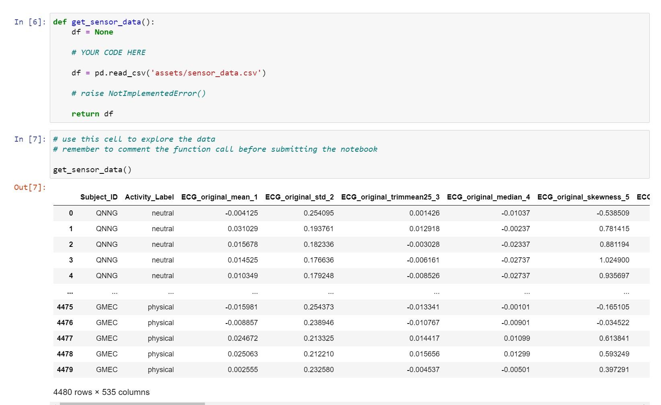Viewport: 661px width, 405px height.
Task: Select row index 4479 in the table
Action: click(66, 369)
